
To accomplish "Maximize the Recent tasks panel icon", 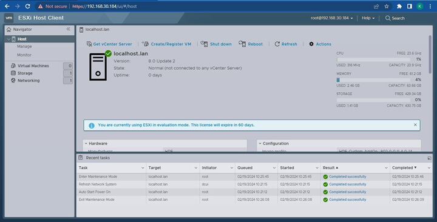I will pyautogui.click(x=429, y=158).
